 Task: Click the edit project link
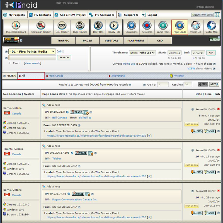[60, 52]
